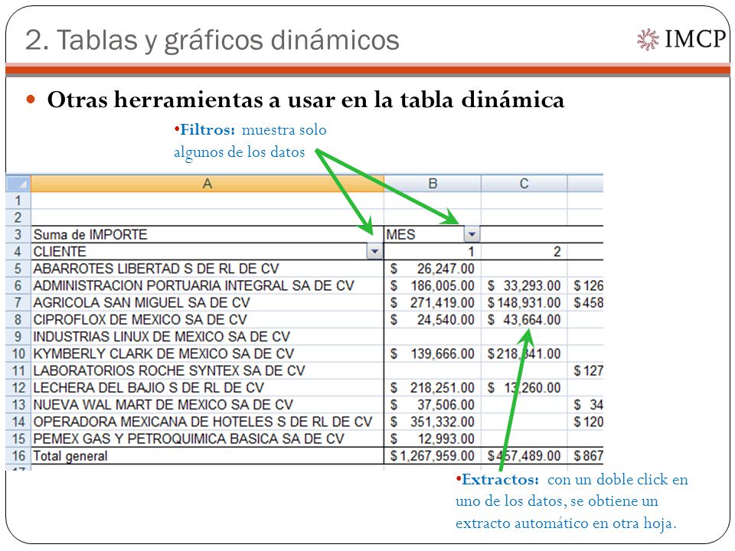Screen dimensions: 735x551
Task: Select 'INDUSTRIAS LINUX DE MEXICO SA DE CV' cell
Action: [207, 337]
